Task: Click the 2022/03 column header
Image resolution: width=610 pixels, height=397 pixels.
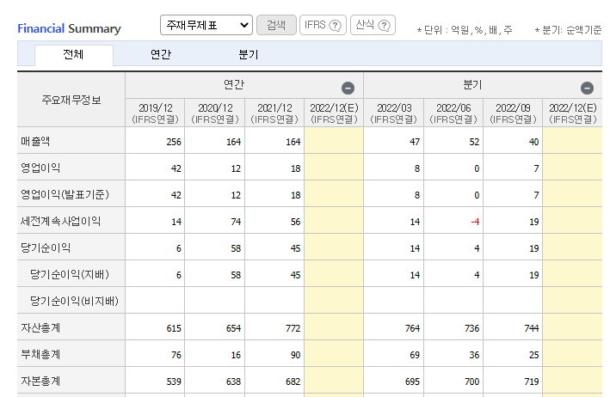Action: point(394,113)
